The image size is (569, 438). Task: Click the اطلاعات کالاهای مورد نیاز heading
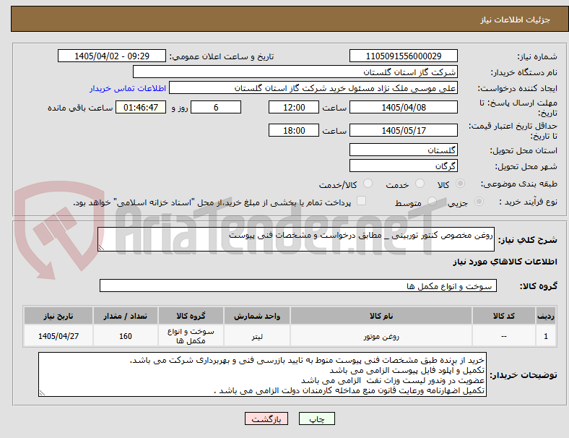click(x=505, y=262)
